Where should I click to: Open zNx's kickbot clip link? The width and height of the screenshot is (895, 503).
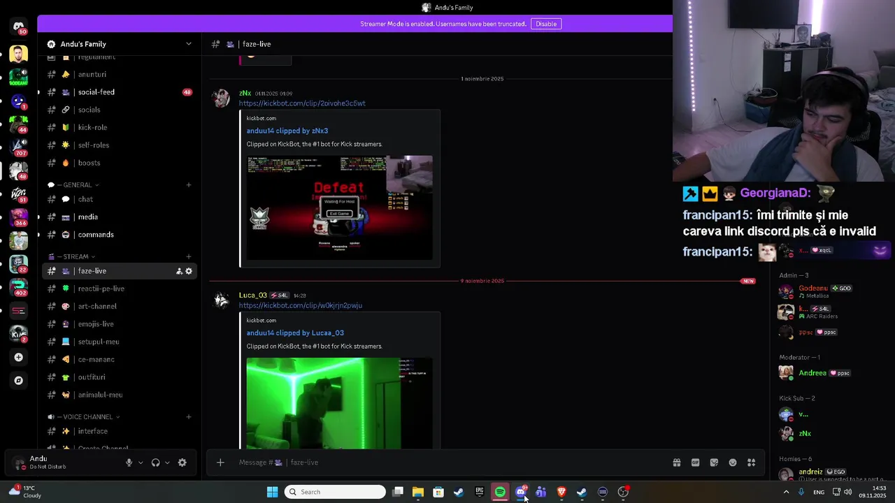point(302,103)
